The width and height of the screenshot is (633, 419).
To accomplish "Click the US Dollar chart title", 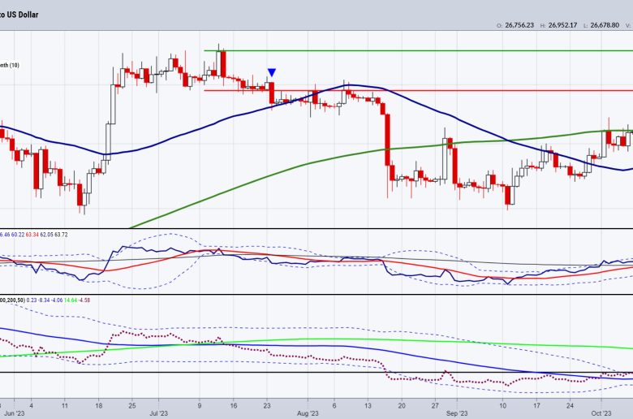I will (19, 15).
